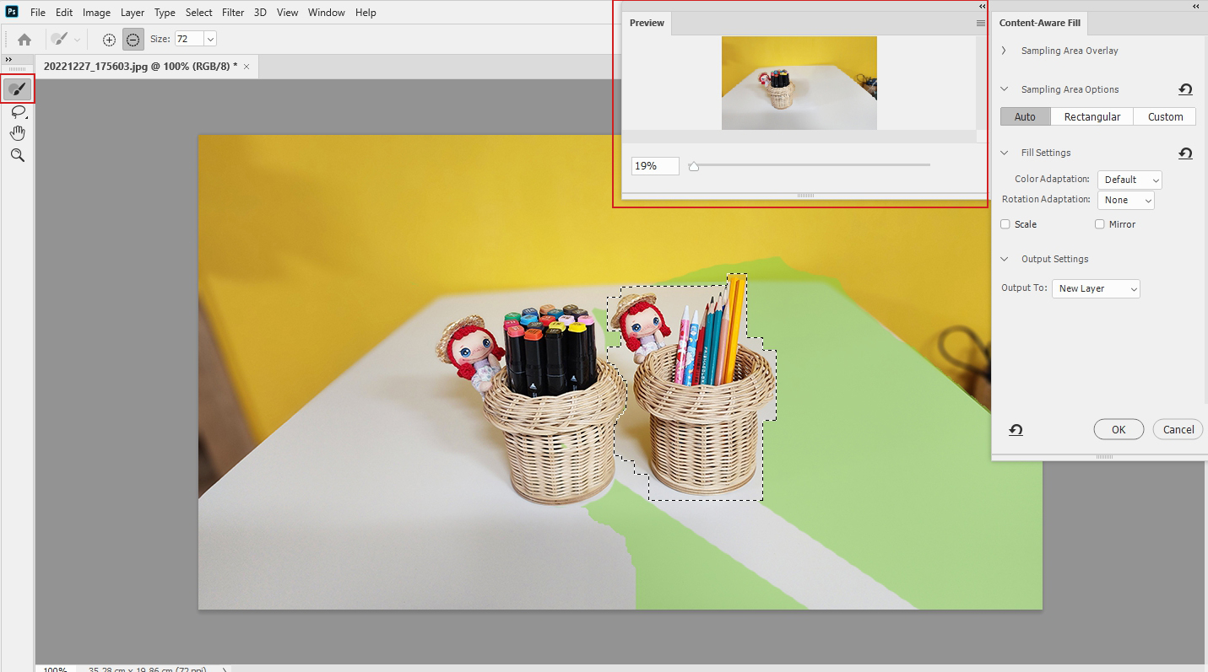The image size is (1208, 672).
Task: Switch brush to add mode (plus)
Action: (109, 39)
